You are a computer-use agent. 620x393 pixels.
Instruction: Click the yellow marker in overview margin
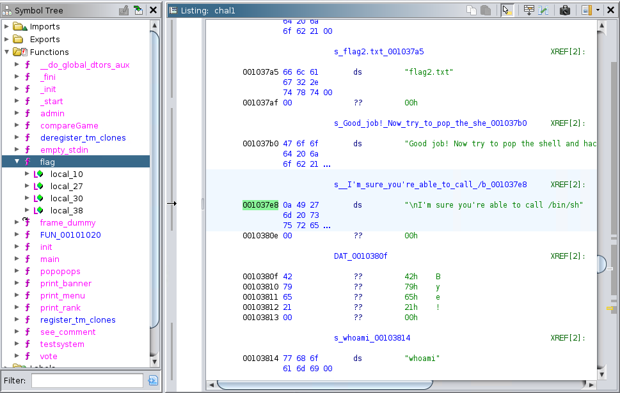[x=610, y=308]
